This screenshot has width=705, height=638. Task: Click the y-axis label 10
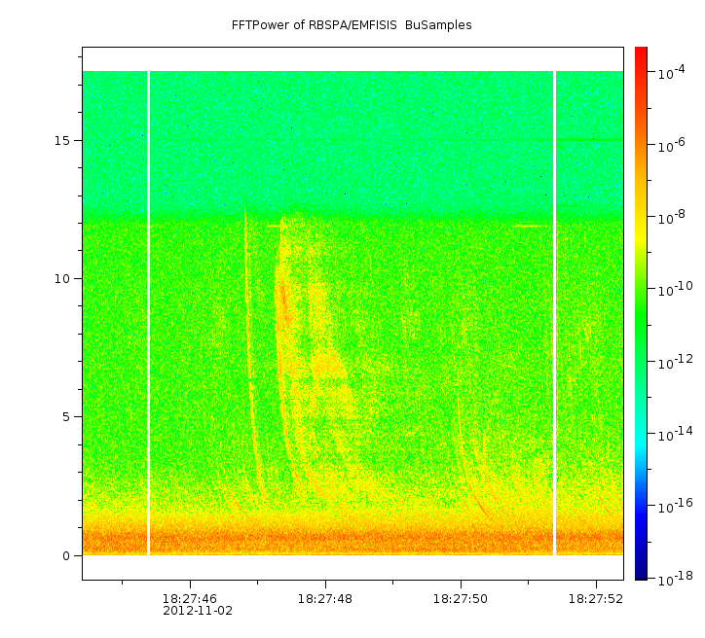[62, 279]
